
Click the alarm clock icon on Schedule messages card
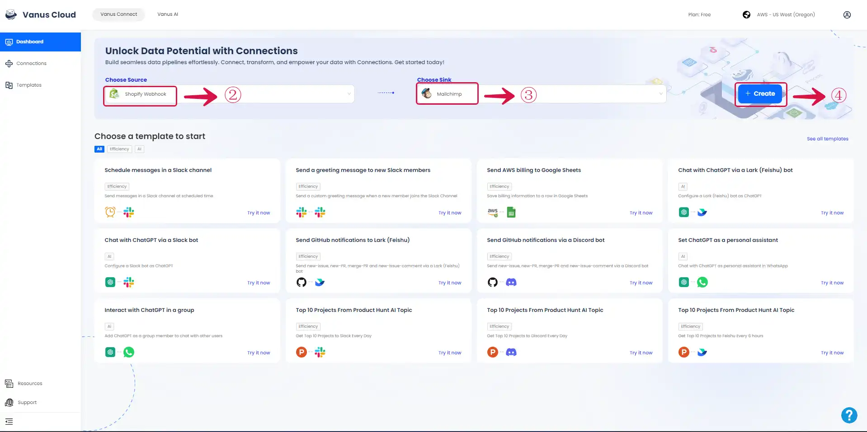[110, 212]
